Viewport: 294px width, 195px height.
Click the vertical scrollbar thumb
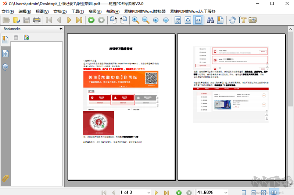coord(290,69)
